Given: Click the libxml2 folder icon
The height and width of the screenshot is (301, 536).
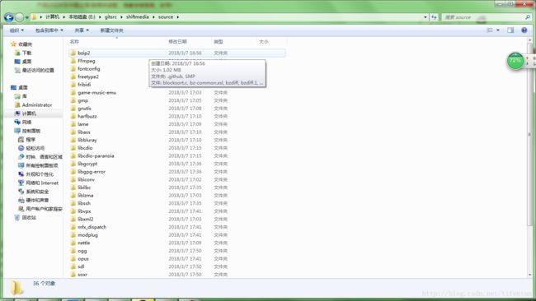Looking at the screenshot, I should [73, 220].
